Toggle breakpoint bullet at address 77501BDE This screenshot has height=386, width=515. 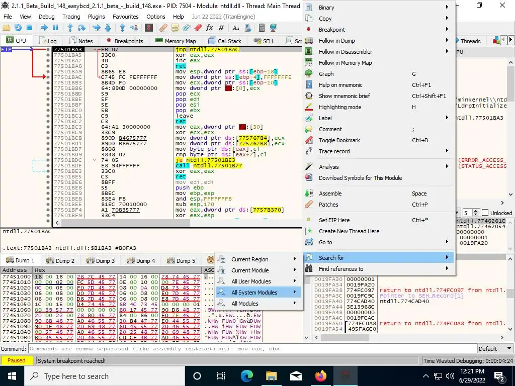48,165
